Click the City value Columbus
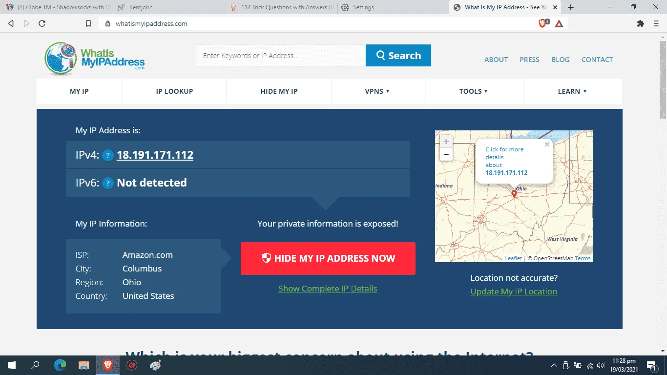This screenshot has width=667, height=375. (x=142, y=269)
